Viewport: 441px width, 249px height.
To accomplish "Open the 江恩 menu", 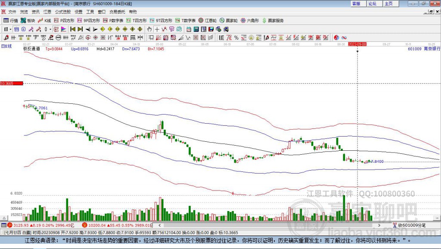I will click(47, 12).
